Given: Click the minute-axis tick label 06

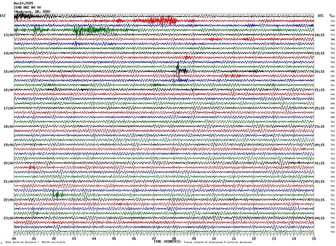Looking at the screenshot, I should click(x=134, y=239).
